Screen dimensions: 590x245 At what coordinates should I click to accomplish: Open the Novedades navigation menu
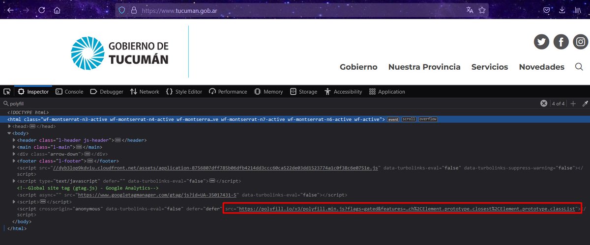point(541,67)
